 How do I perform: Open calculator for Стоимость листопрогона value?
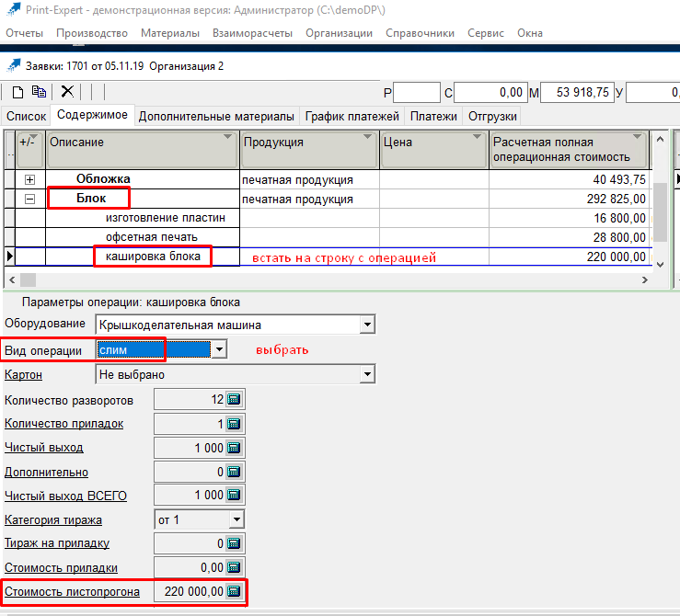[234, 592]
